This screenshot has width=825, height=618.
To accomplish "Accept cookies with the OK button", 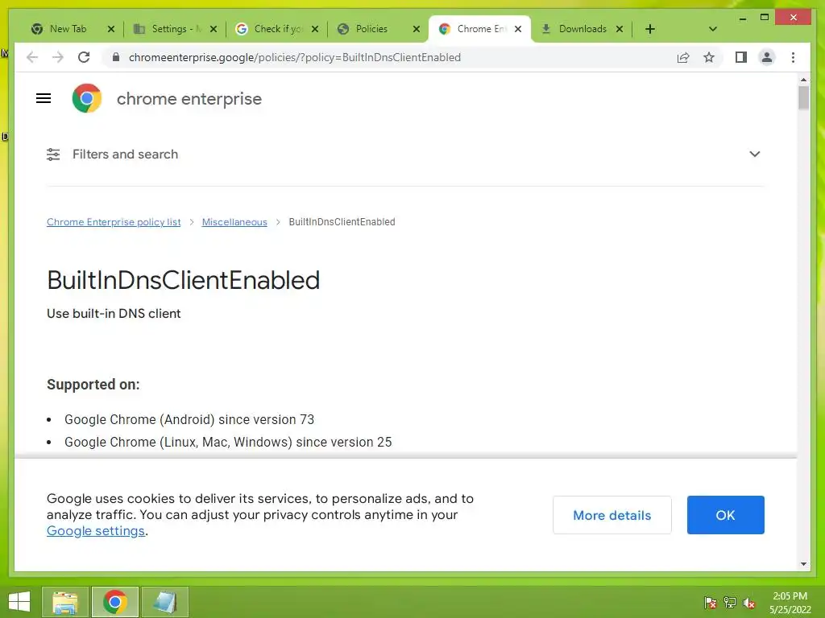I will [726, 515].
